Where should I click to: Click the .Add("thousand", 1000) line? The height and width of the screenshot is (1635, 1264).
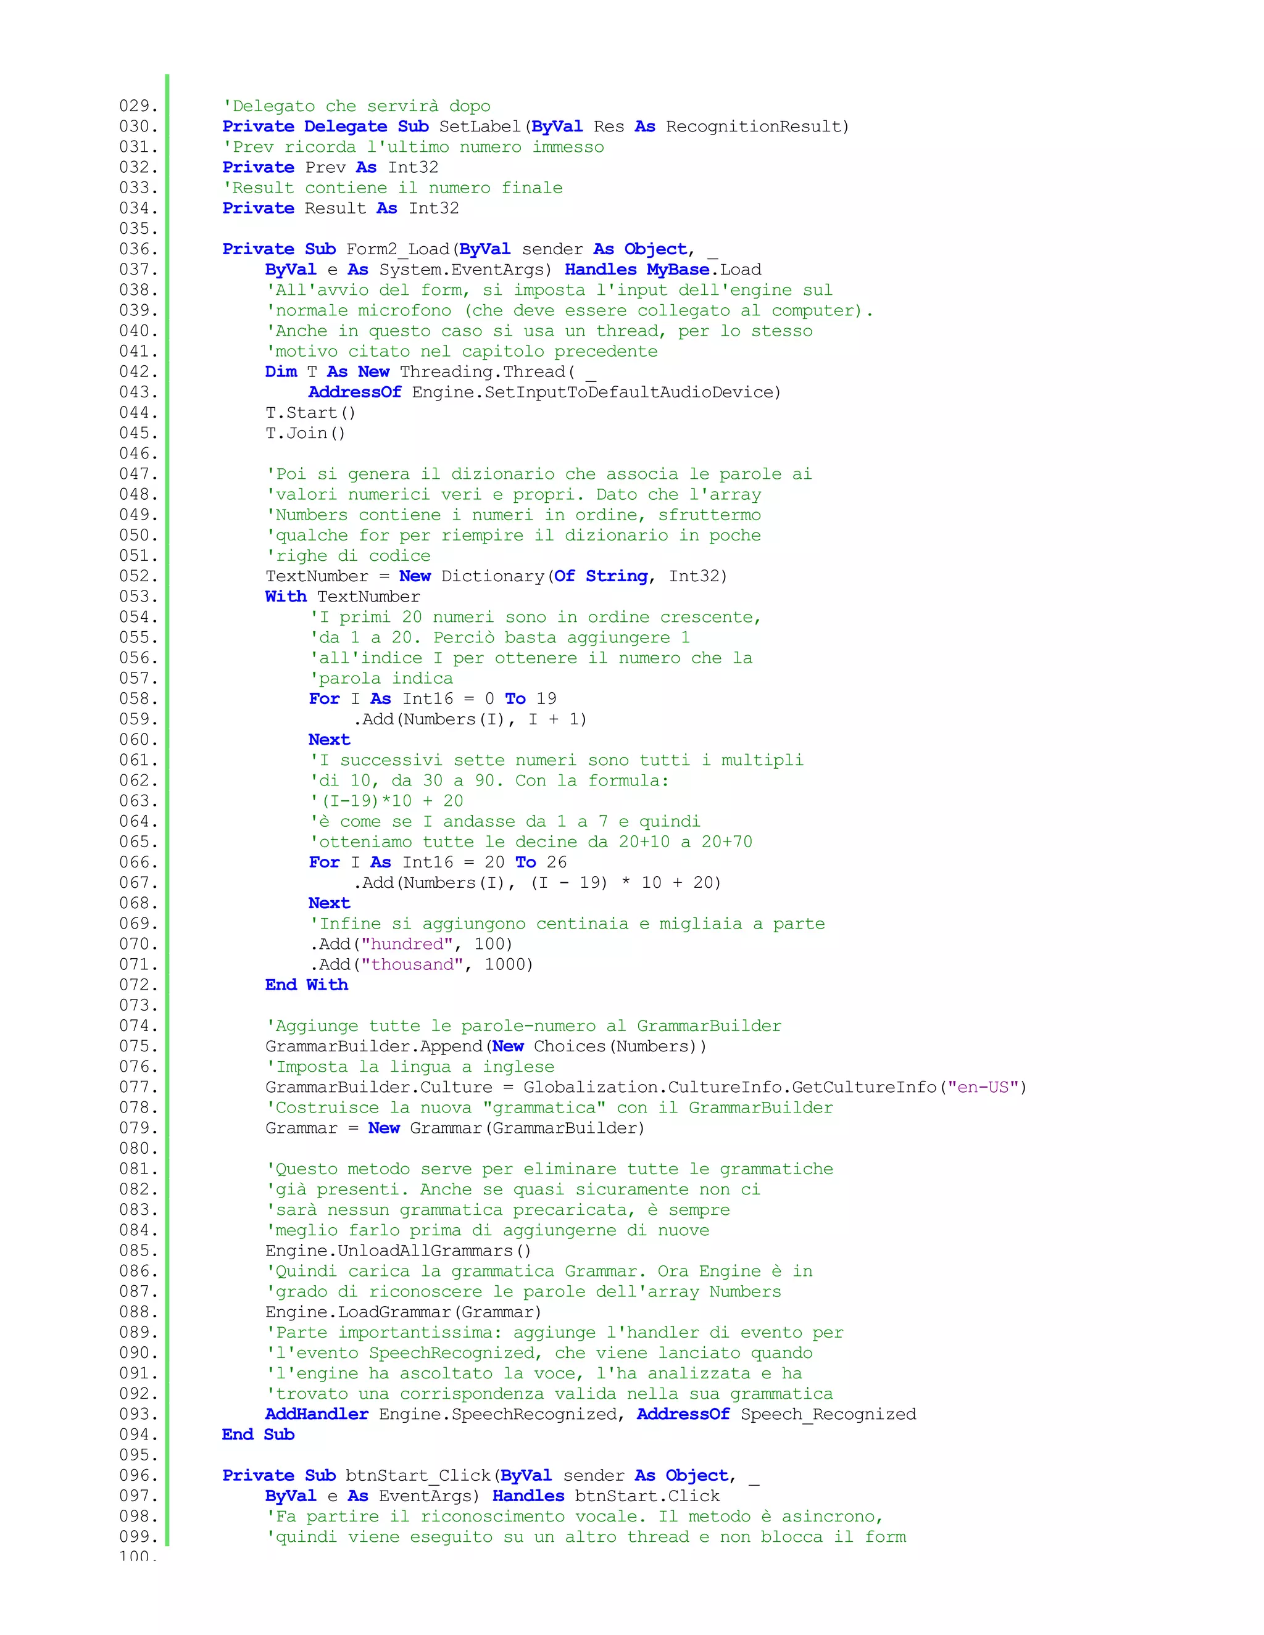(422, 964)
